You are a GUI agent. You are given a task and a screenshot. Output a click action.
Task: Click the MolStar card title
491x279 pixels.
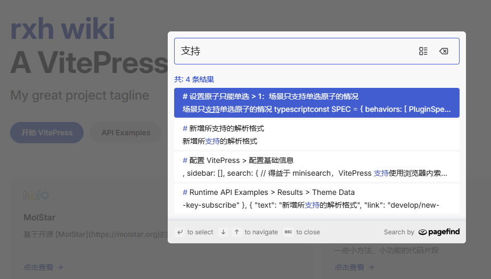tap(39, 217)
